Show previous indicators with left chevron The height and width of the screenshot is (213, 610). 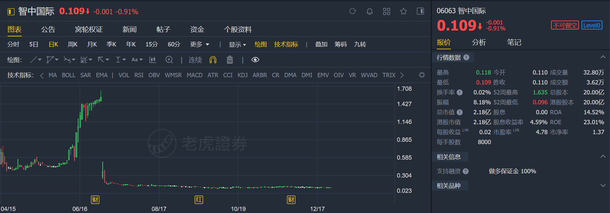coord(42,76)
